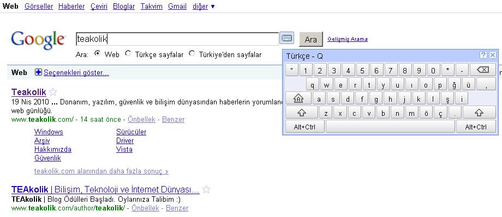Expand the diğer dropdown menu

pos(204,7)
